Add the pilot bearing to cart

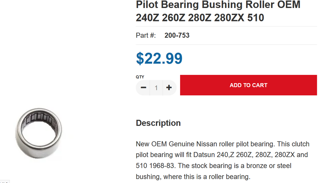tap(248, 85)
